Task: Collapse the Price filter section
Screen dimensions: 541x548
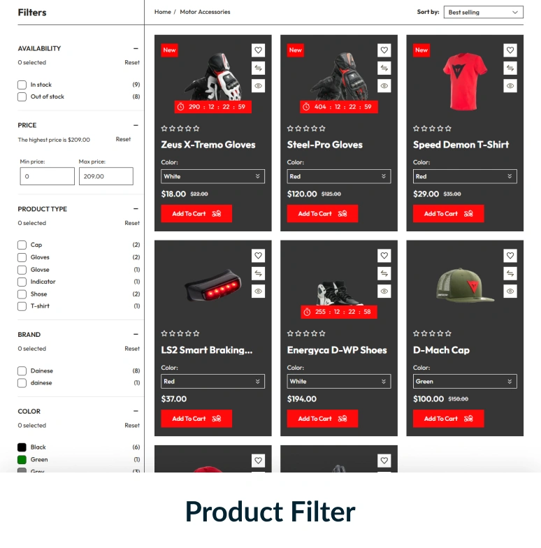Action: 136,125
